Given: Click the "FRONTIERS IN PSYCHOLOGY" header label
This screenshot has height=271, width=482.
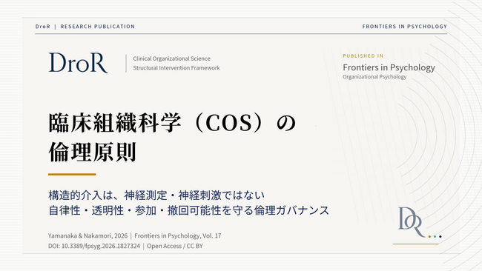Looking at the screenshot, I should [405, 27].
